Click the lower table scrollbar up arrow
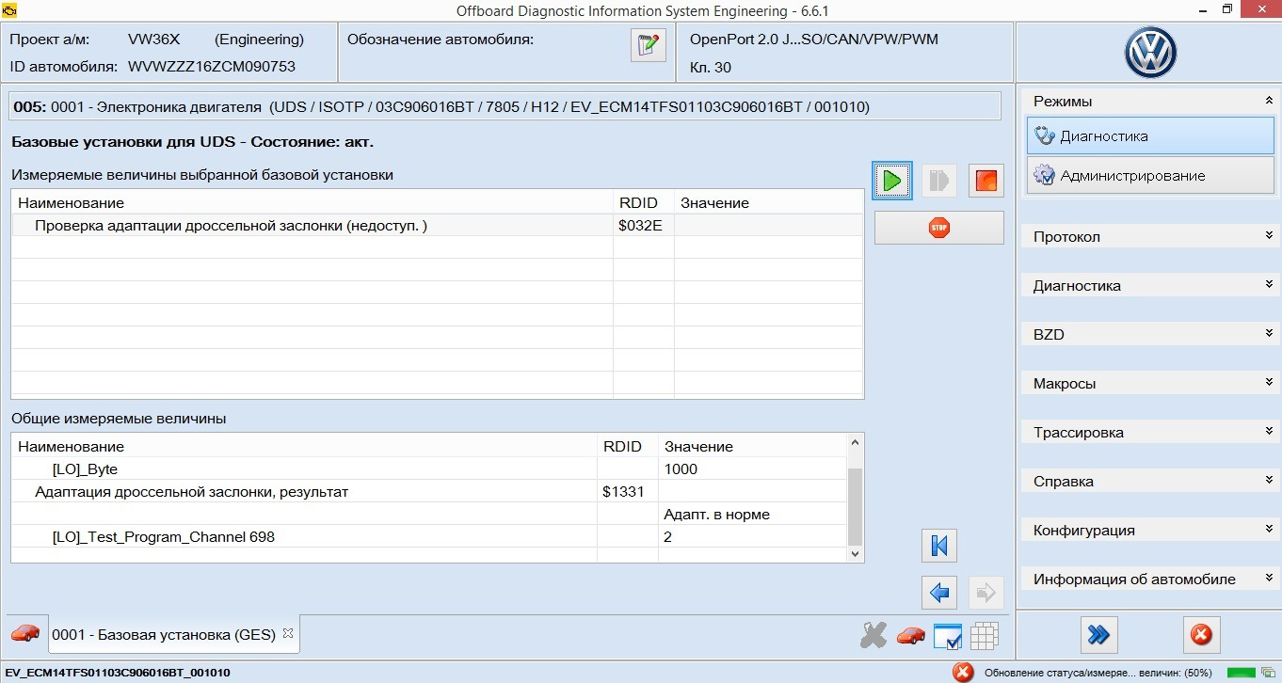The height and width of the screenshot is (683, 1282). pos(855,442)
